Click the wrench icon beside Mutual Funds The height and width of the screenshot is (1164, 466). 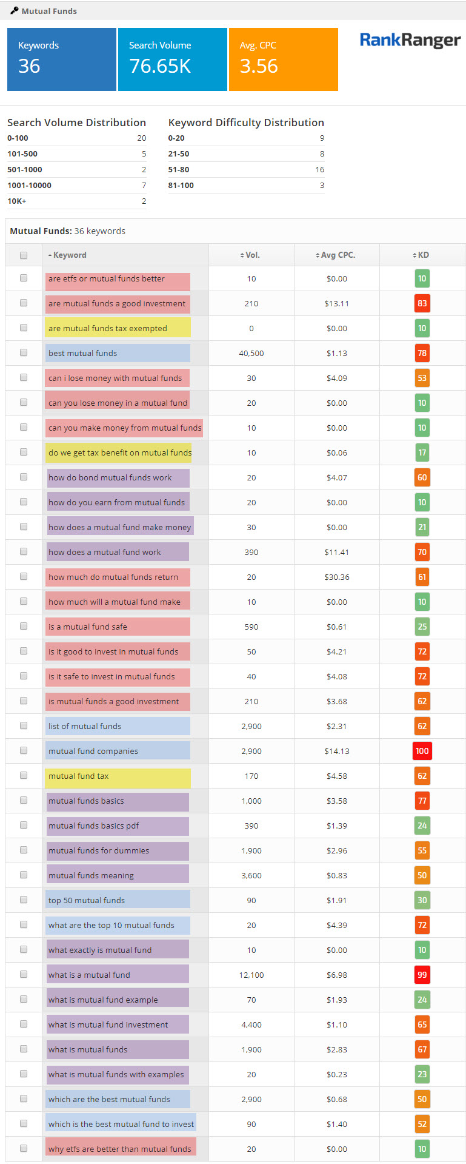(14, 11)
